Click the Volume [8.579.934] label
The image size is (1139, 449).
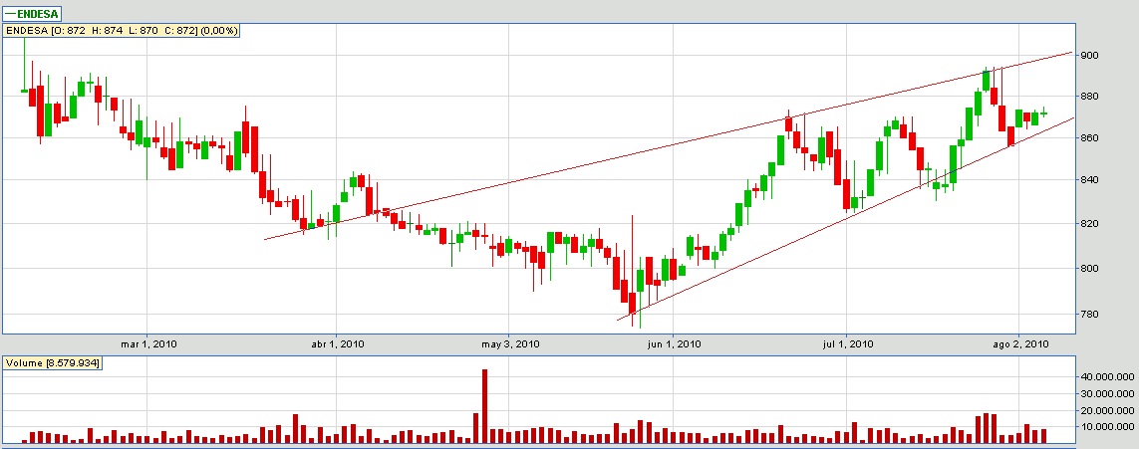click(53, 362)
